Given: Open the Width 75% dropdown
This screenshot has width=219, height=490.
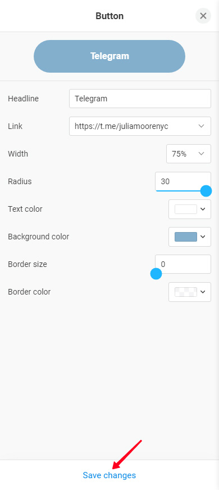Looking at the screenshot, I should (x=189, y=154).
